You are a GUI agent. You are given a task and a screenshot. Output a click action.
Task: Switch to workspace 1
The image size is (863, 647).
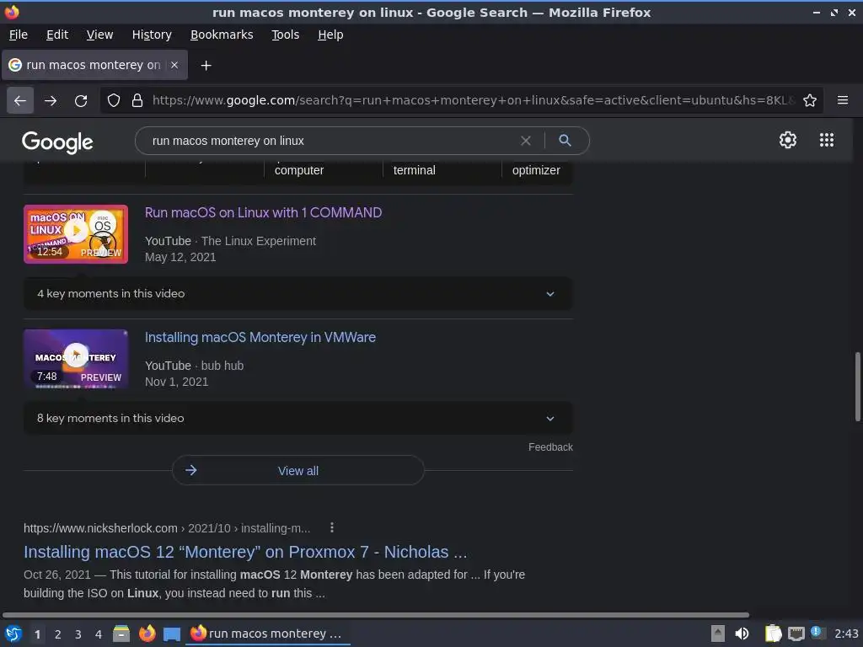coord(37,634)
